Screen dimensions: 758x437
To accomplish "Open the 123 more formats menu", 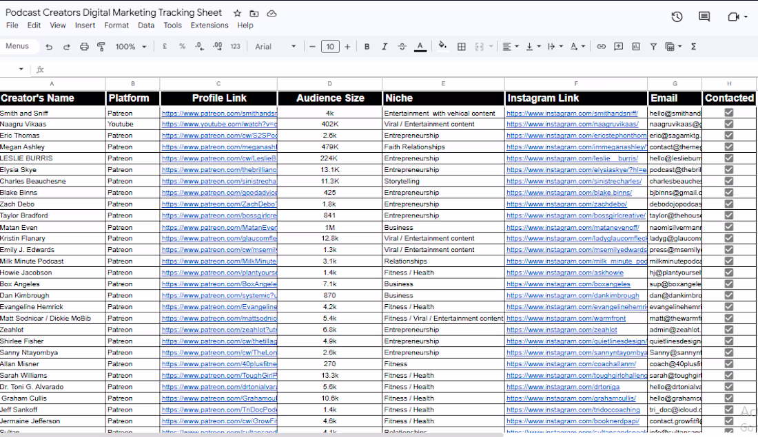I will tap(236, 46).
